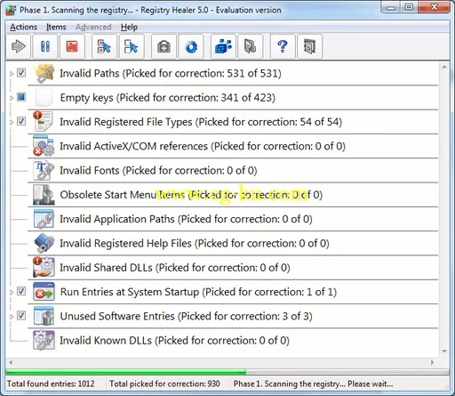Screen dimensions: 455x396
Task: Select Empty keys 341 of 423 row
Action: click(x=168, y=98)
